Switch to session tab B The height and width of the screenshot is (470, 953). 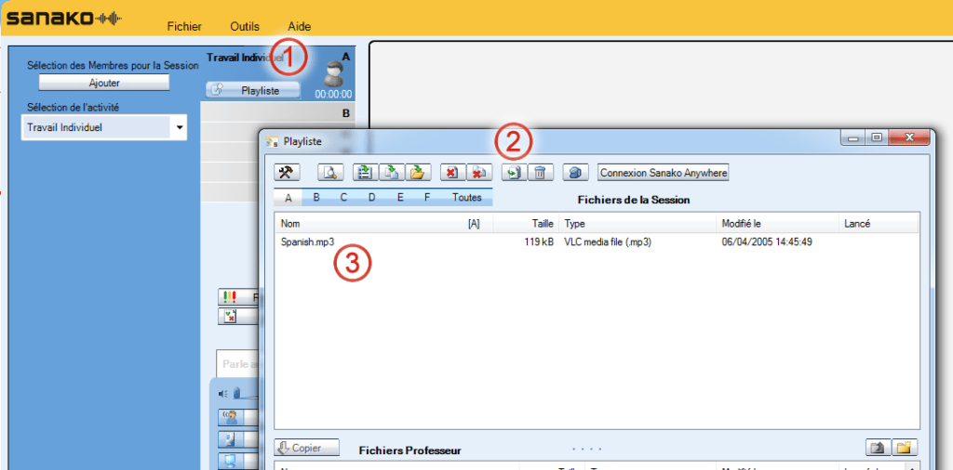pos(316,198)
